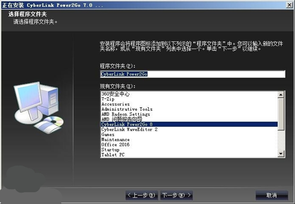Pick Tablet PC folder entry
Viewport: 295px width, 204px height.
pos(189,154)
